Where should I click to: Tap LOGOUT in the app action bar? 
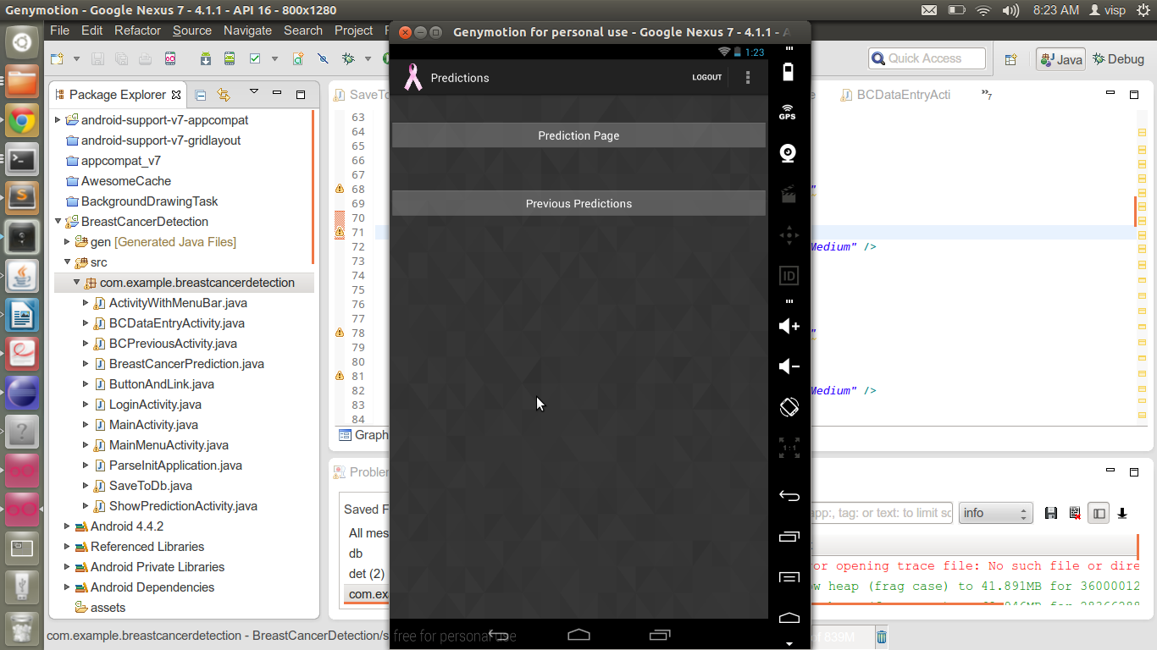(707, 77)
